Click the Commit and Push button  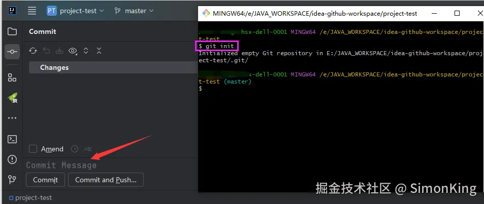click(106, 180)
